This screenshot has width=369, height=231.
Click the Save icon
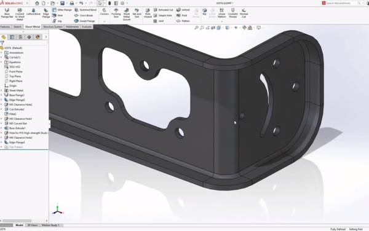pos(62,3)
